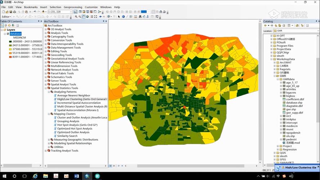Expand Measuring Geographic Distributions toolset
Image resolution: width=320 pixels, height=180 pixels.
click(49, 140)
